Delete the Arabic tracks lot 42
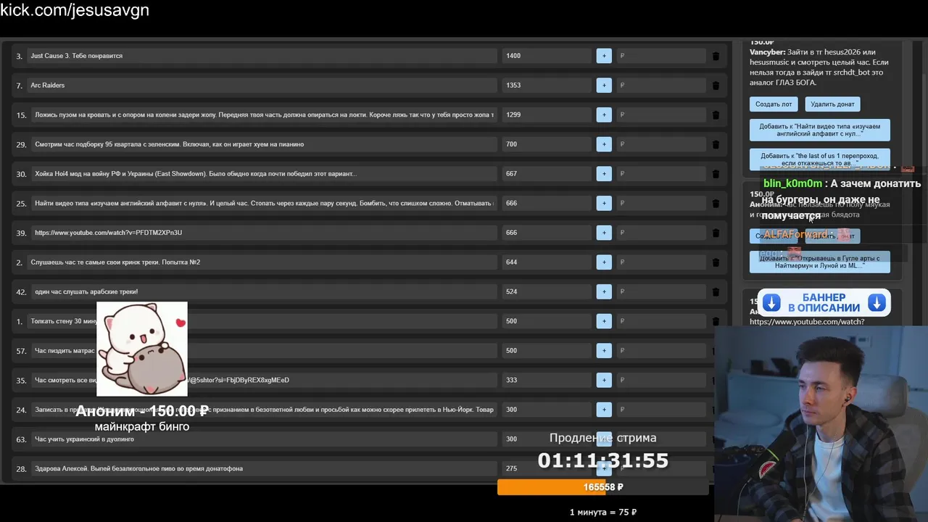The width and height of the screenshot is (928, 522). 716,291
